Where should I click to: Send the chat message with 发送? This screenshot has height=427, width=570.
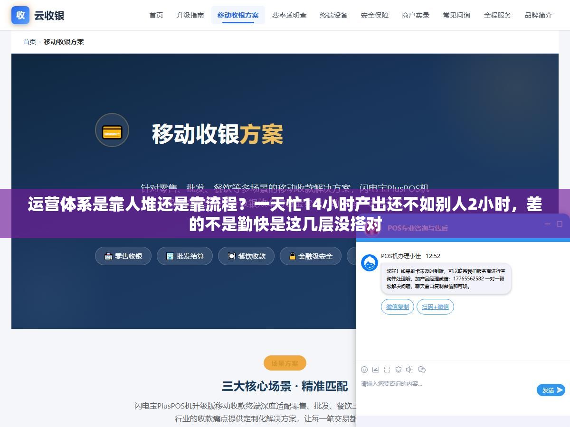coord(551,390)
